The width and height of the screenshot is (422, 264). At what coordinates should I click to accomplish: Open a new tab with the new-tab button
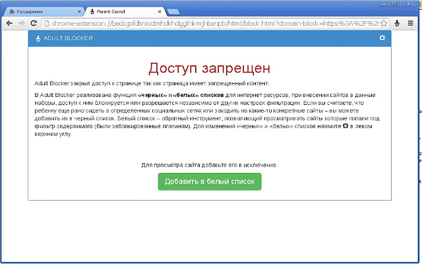[173, 12]
